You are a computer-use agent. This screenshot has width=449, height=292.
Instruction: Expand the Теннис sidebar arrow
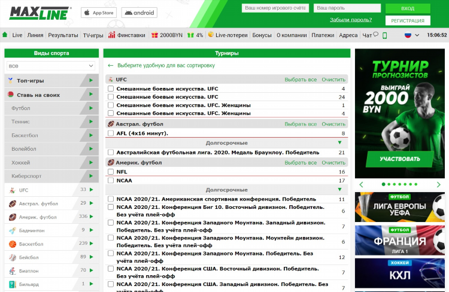tap(91, 121)
